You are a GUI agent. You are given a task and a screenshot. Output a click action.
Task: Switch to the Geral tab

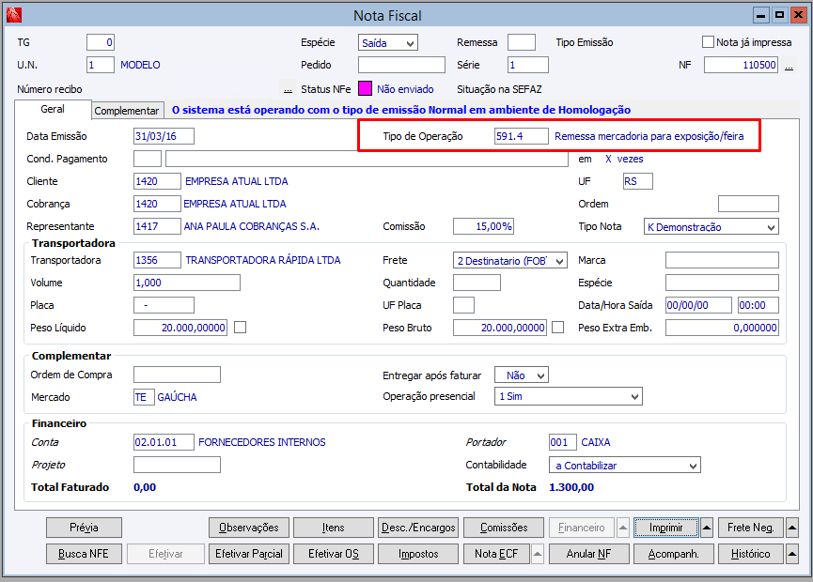(x=53, y=109)
